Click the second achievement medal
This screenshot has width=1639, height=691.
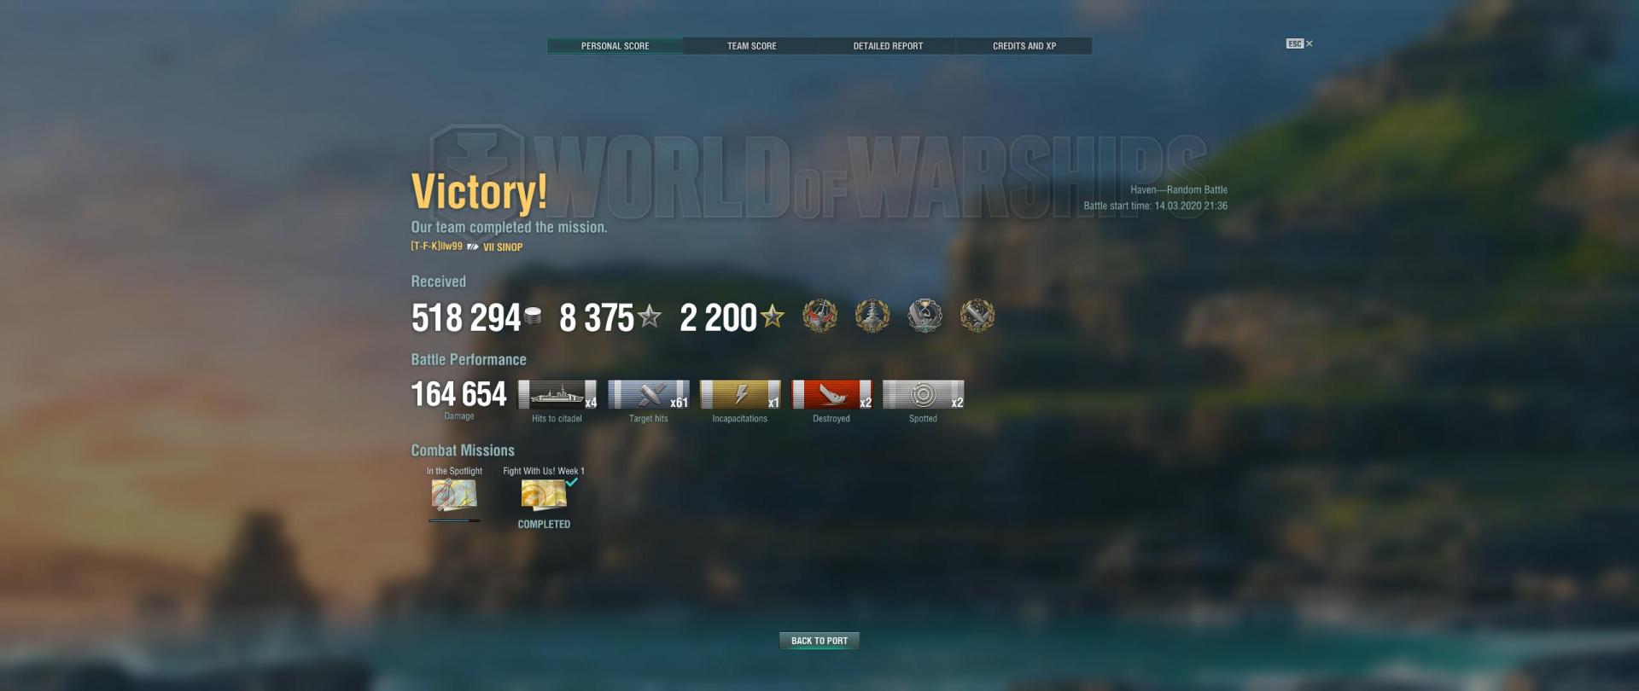coord(872,316)
